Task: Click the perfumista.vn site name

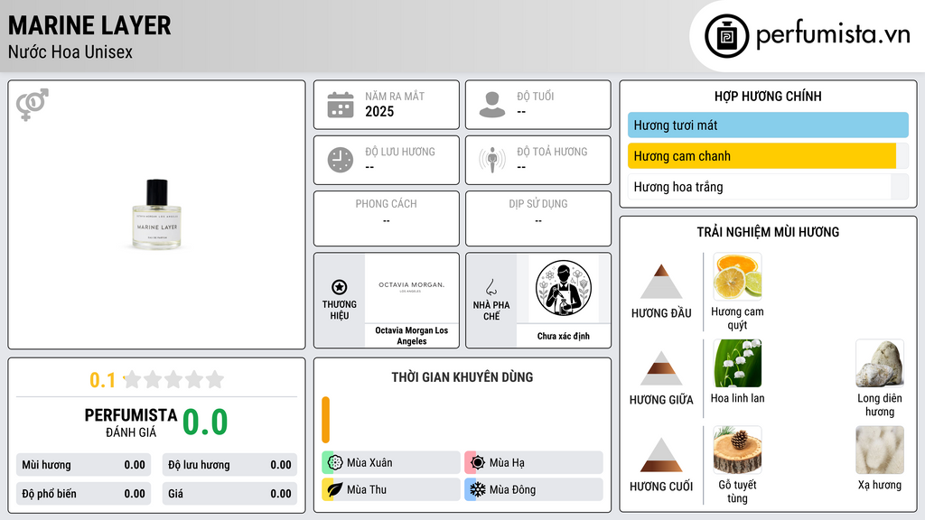Action: point(833,33)
